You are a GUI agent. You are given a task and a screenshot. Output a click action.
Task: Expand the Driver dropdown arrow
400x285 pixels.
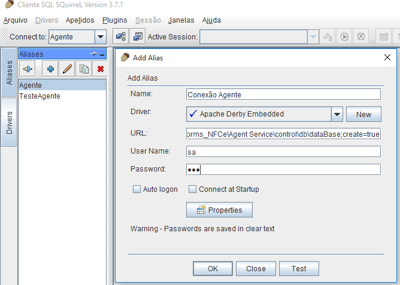pos(337,114)
